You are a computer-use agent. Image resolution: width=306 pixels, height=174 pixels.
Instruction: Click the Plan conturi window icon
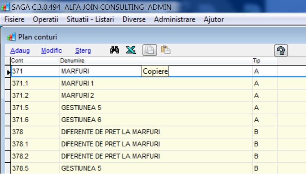(x=11, y=37)
